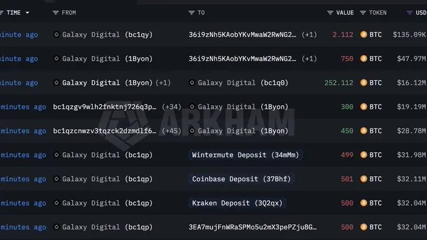Open timestamp link in Wintermute Deposit row
427x240 pixels.
[23, 155]
